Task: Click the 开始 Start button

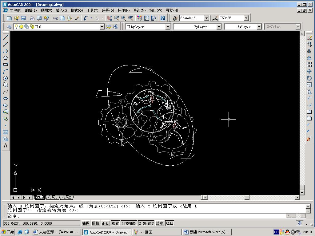Action: (x=8, y=232)
